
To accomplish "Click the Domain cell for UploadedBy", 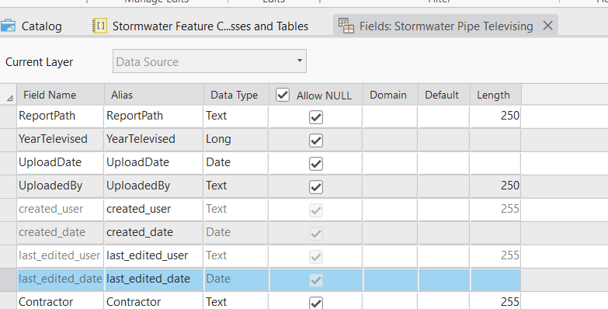I will point(390,186).
